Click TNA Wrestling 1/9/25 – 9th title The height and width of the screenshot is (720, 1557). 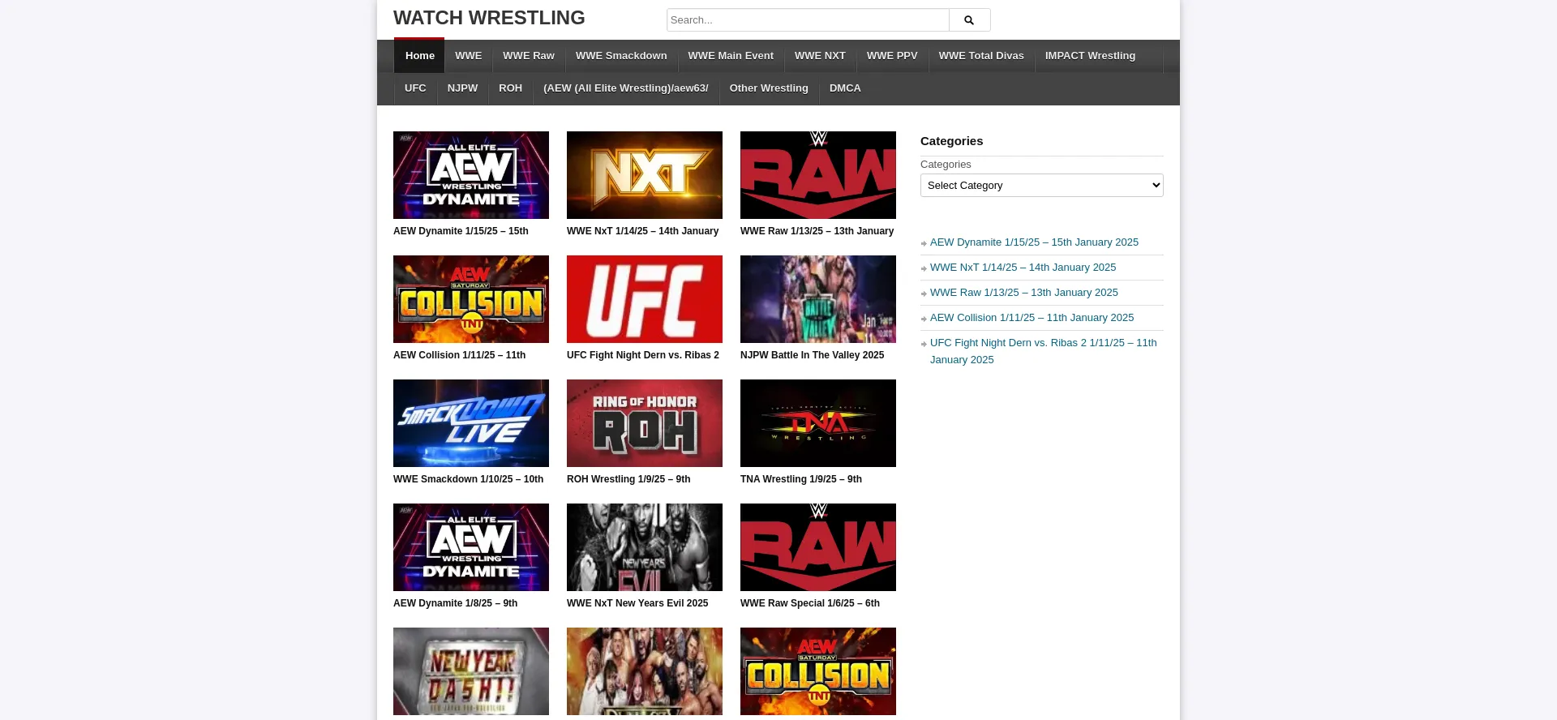click(801, 479)
